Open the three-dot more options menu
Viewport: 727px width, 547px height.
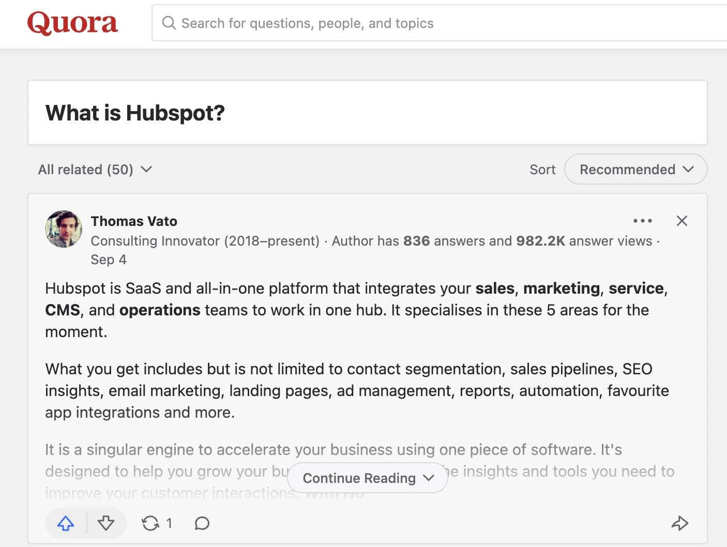(x=642, y=221)
